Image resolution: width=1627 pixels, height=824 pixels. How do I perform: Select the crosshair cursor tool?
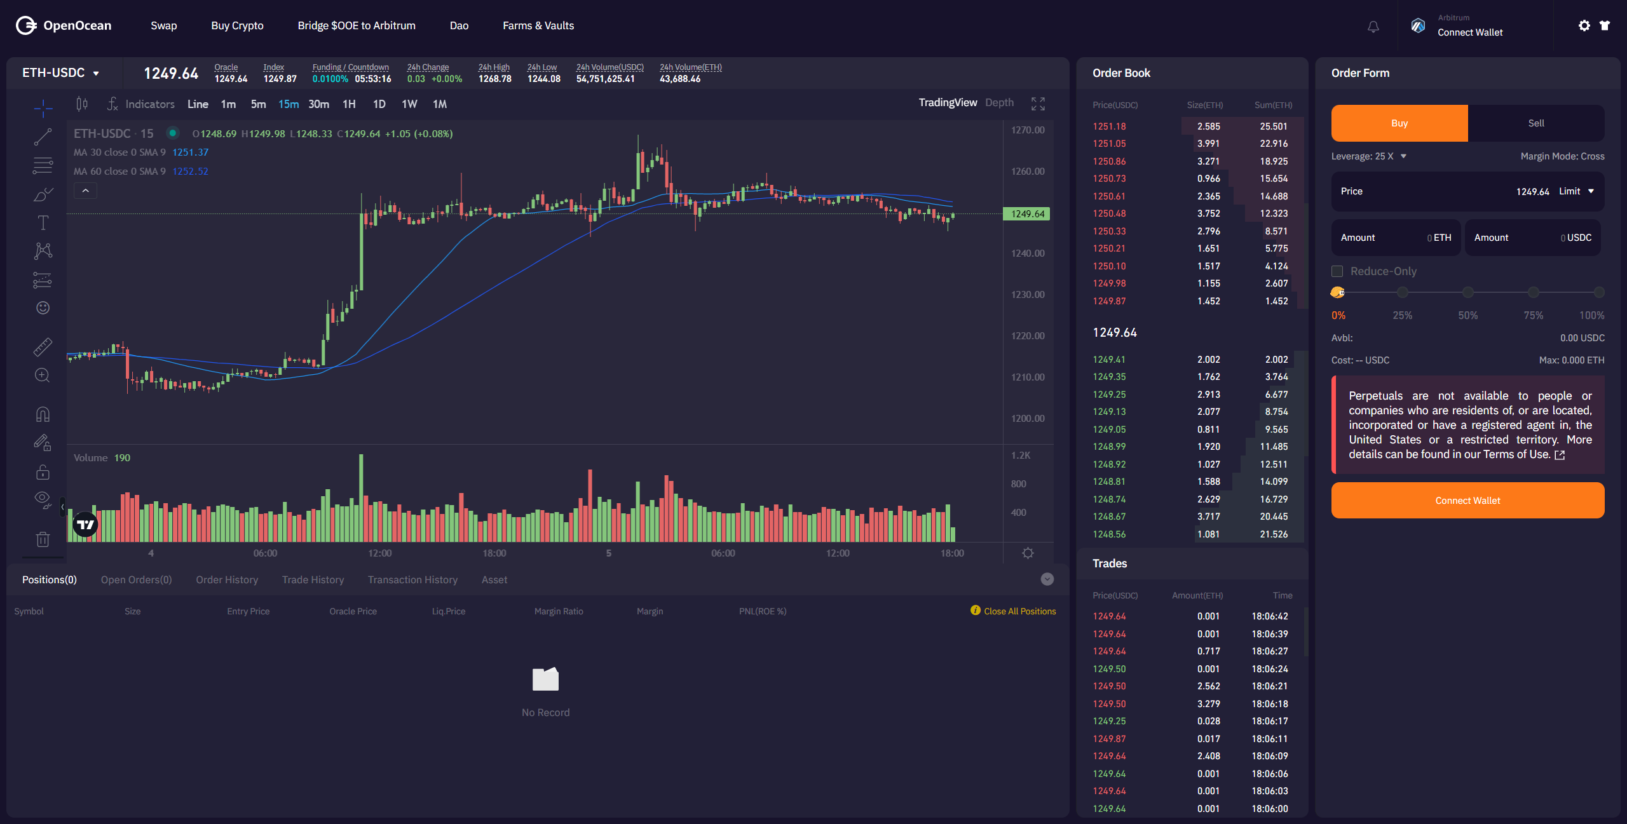coord(43,108)
